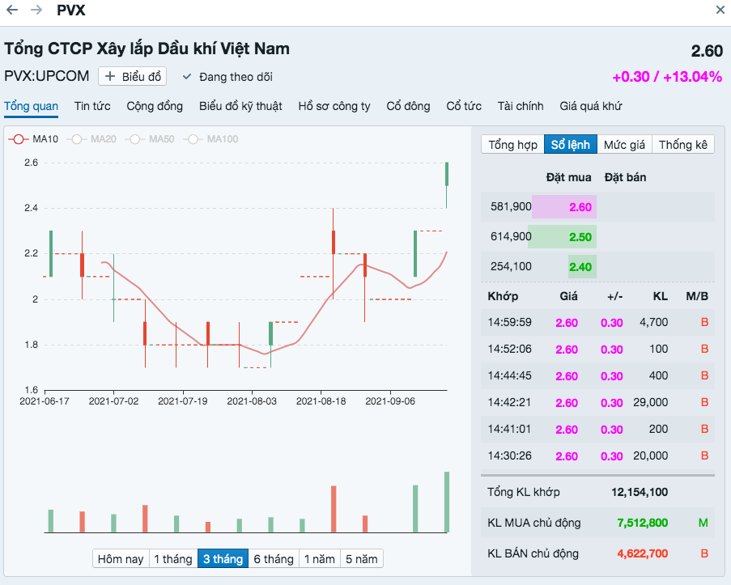Click the tallest green volume bar
Viewport: 731px width, 585px height.
447,502
